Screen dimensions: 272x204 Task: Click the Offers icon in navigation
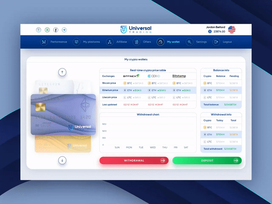136,42
